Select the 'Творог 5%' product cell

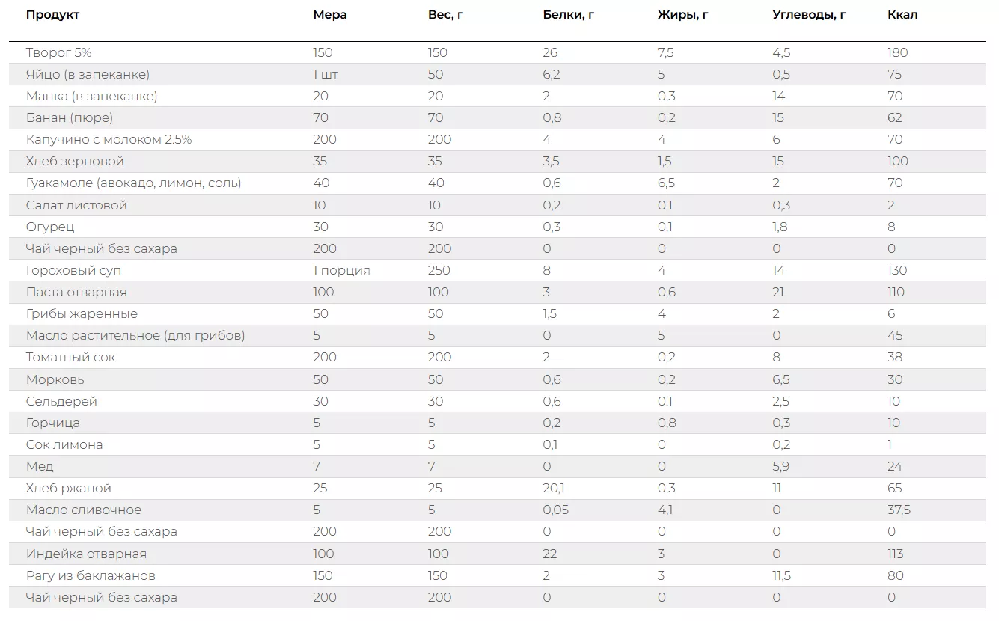58,52
